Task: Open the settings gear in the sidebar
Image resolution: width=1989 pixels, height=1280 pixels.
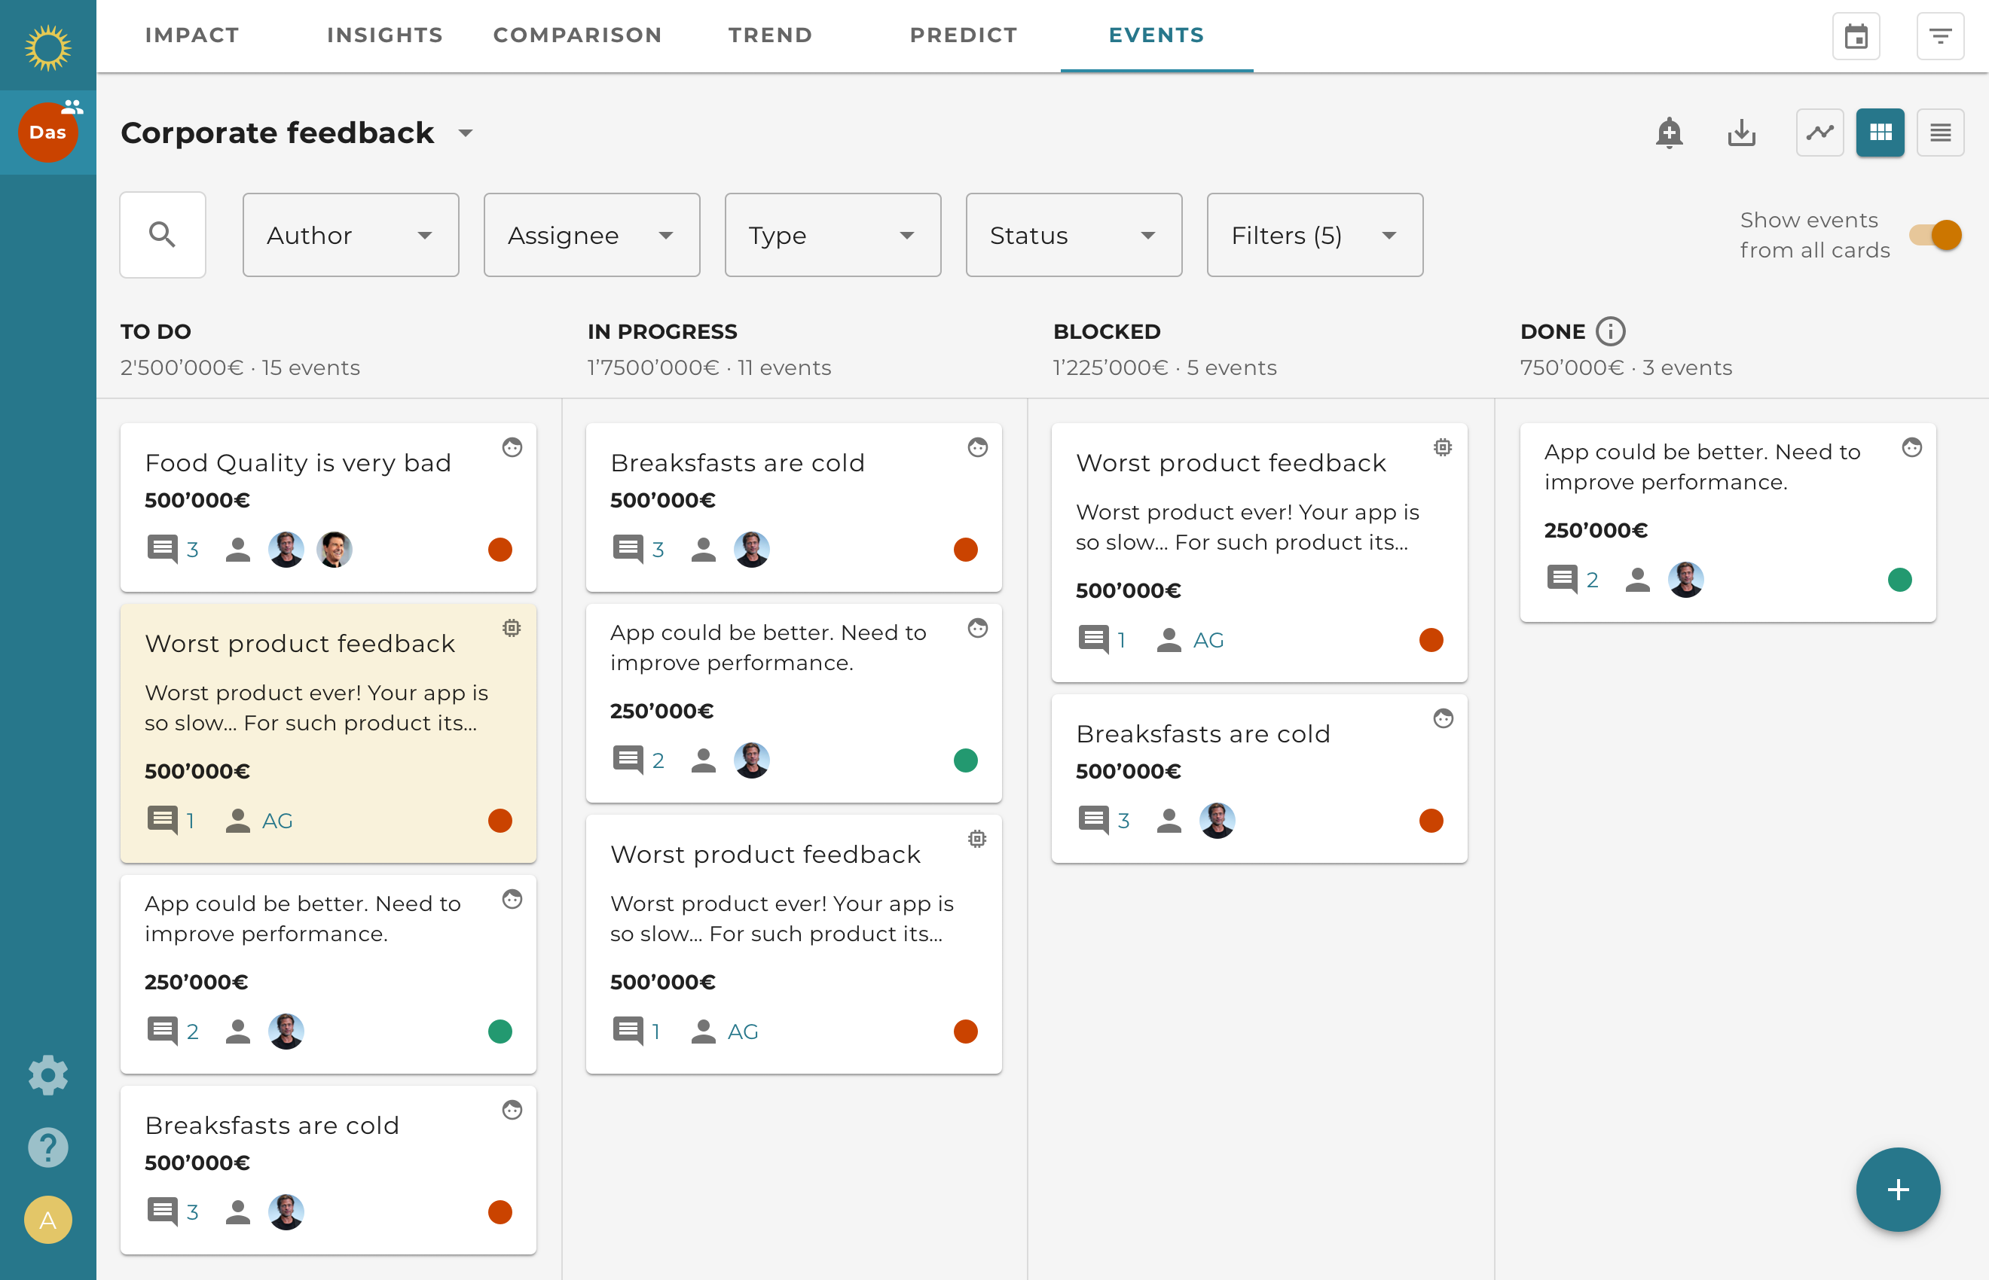Action: (47, 1074)
